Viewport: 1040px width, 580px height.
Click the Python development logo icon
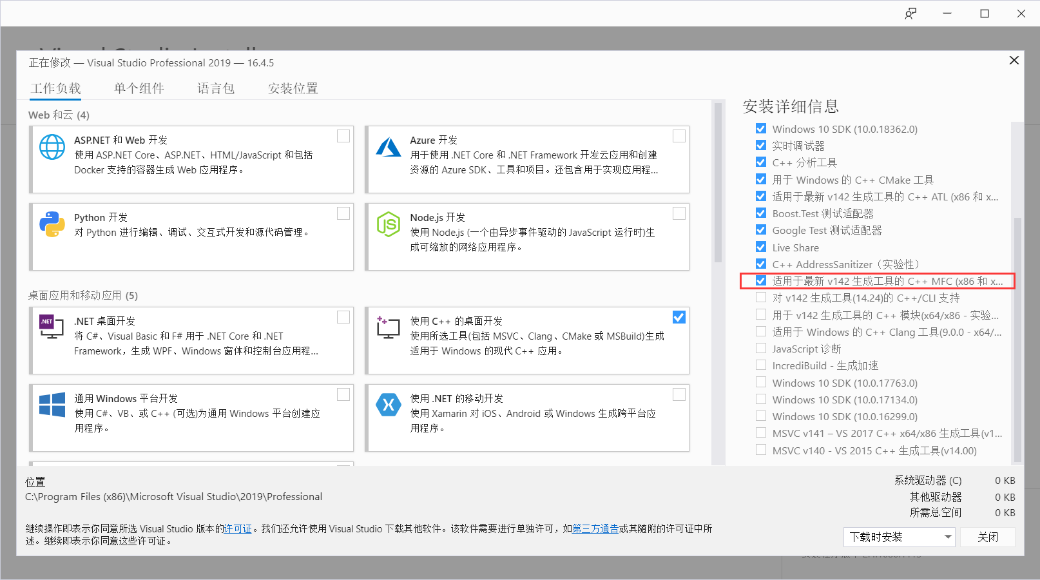(x=52, y=224)
